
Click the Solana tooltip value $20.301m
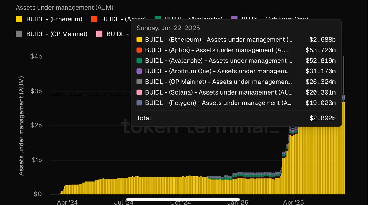pos(321,92)
